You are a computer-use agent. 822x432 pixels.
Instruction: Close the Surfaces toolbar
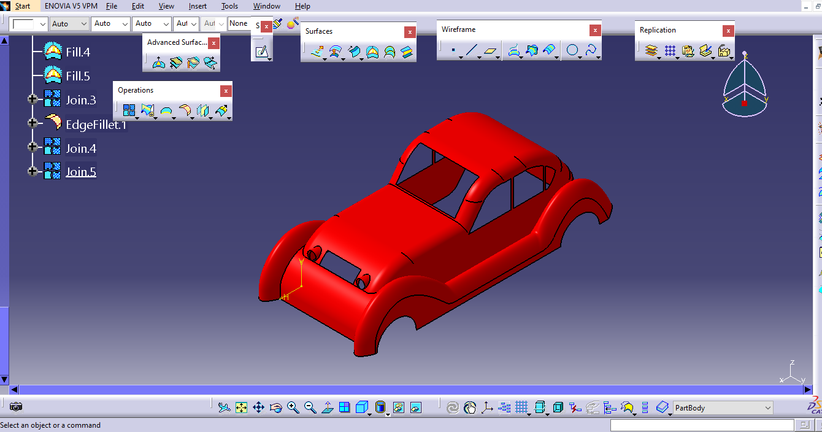coord(410,32)
